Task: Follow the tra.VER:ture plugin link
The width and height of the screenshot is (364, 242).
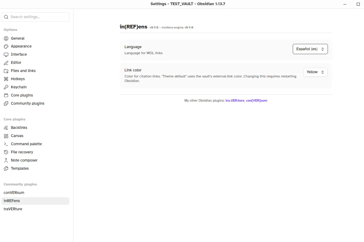Action: 235,101
